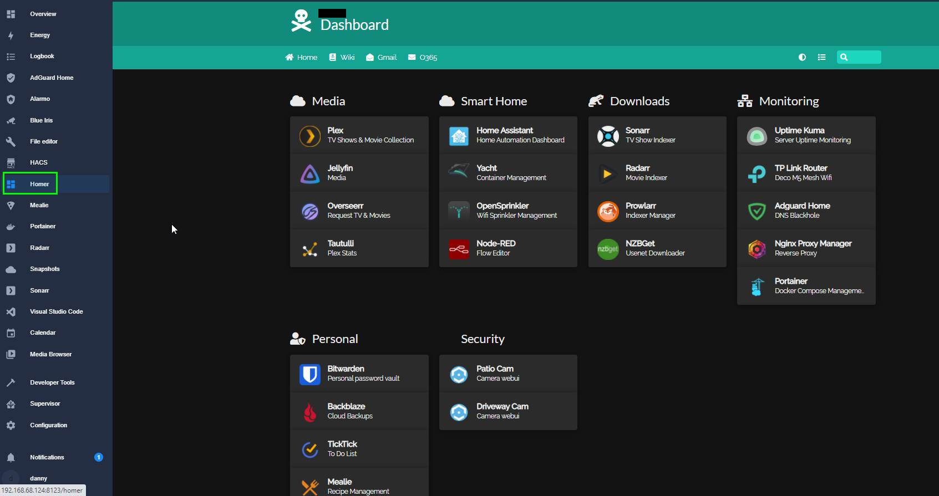Image resolution: width=939 pixels, height=496 pixels.
Task: Open the Sonarr TV Show Indexer icon
Action: 608,136
